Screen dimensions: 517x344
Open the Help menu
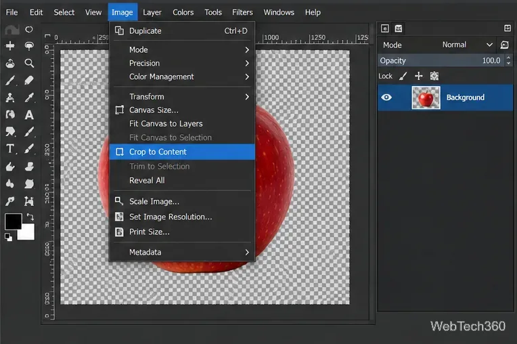(313, 12)
